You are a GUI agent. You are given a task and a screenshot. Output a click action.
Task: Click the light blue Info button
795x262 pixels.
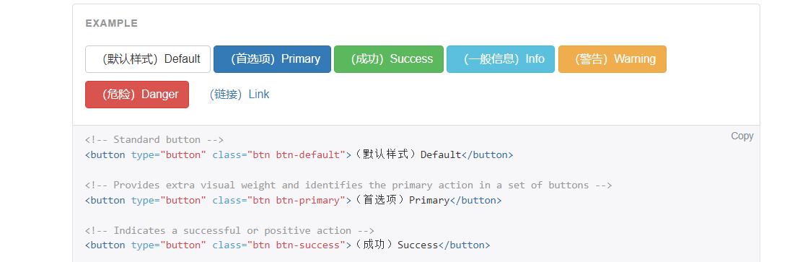tap(501, 59)
